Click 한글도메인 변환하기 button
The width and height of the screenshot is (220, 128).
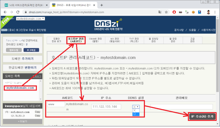click(22, 68)
